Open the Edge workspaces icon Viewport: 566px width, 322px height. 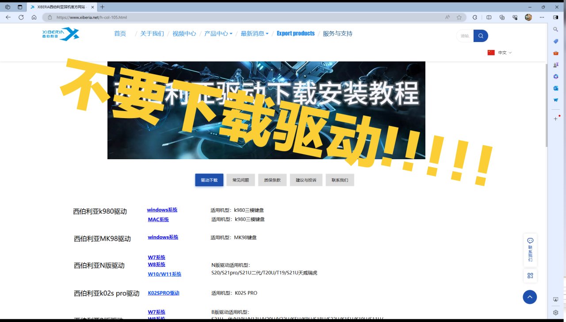tap(8, 7)
